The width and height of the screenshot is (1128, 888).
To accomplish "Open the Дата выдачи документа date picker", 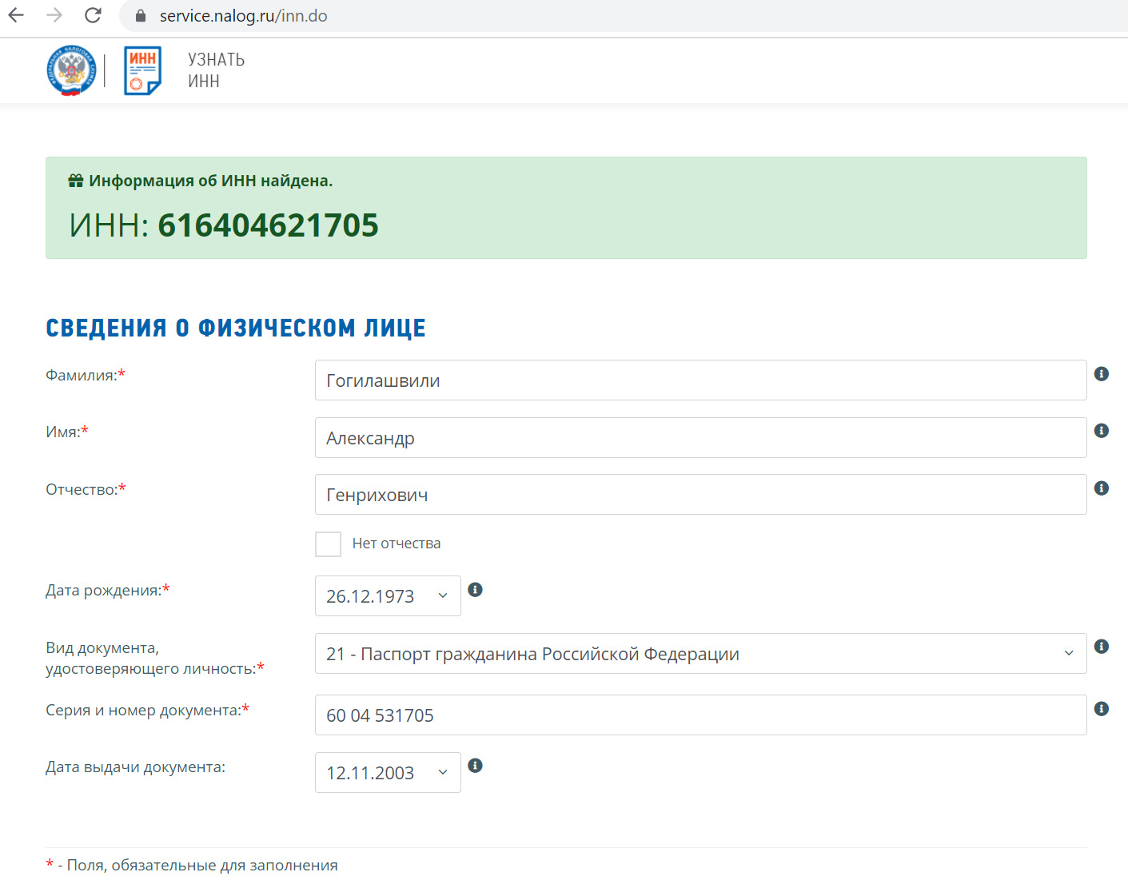I will coord(388,773).
